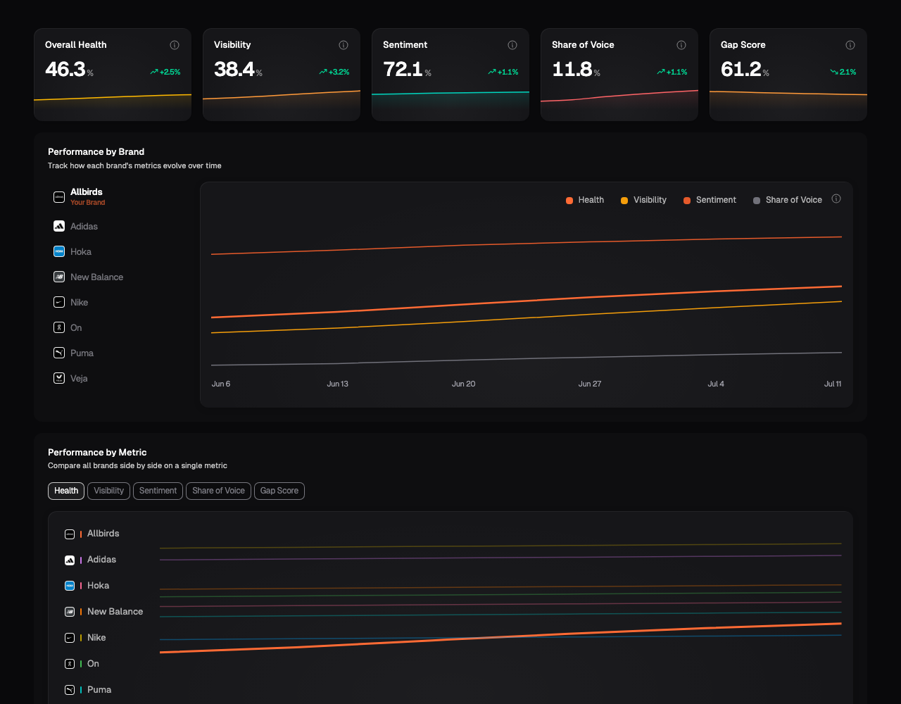Toggle Visibility series in chart legend
Screen dimensions: 901x704
pos(643,200)
